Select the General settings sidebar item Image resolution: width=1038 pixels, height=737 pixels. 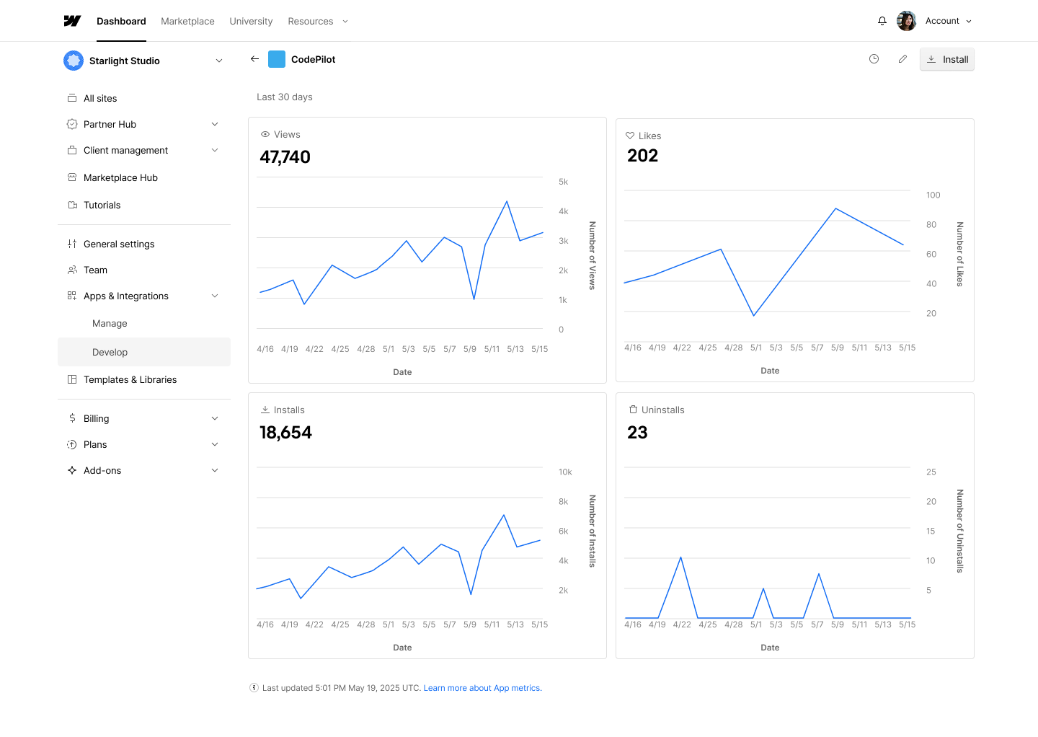(x=118, y=244)
